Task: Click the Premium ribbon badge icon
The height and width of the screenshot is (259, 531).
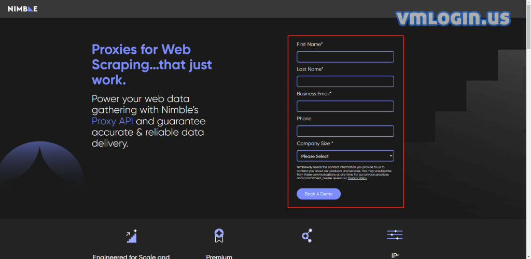Action: click(x=219, y=236)
